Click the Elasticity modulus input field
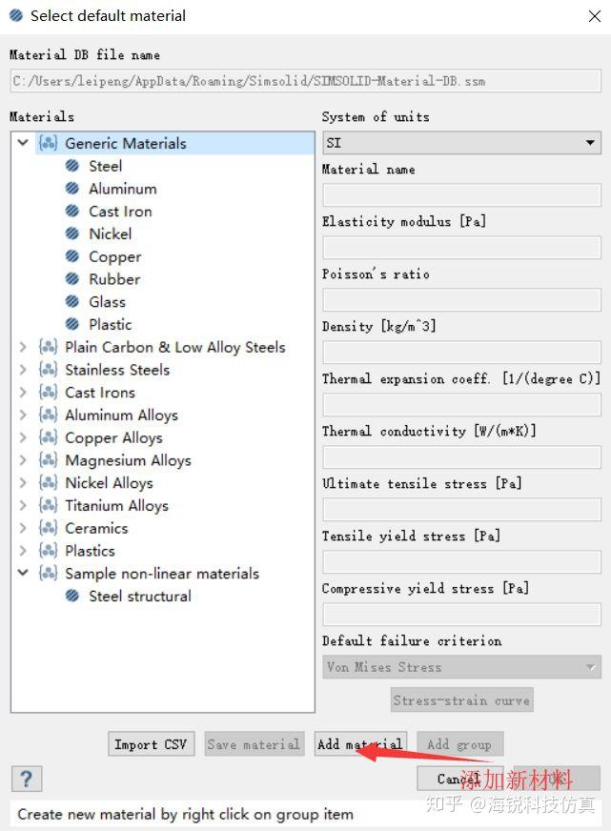The width and height of the screenshot is (611, 831). [x=461, y=248]
